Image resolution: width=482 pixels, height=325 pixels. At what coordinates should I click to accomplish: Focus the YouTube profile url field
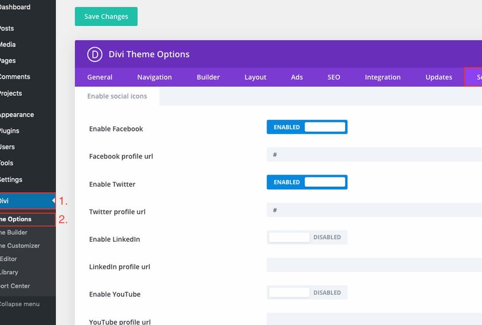tap(374, 319)
